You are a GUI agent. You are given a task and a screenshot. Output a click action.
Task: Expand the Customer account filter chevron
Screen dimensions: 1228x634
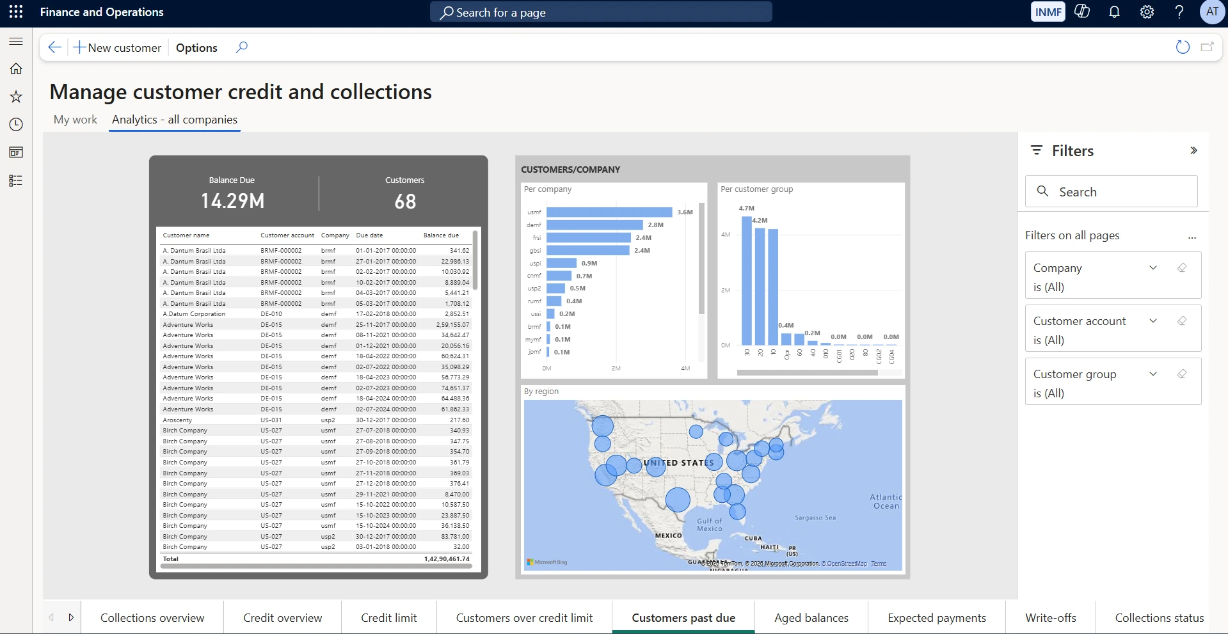click(1153, 321)
